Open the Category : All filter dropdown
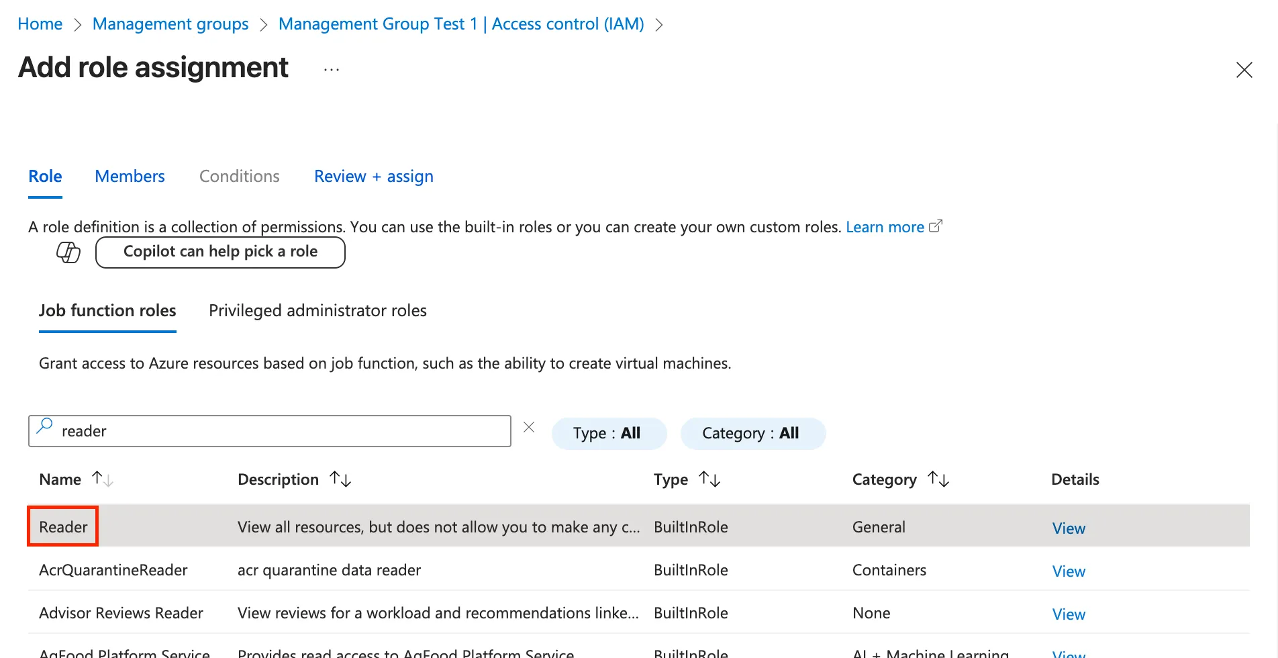 click(752, 434)
